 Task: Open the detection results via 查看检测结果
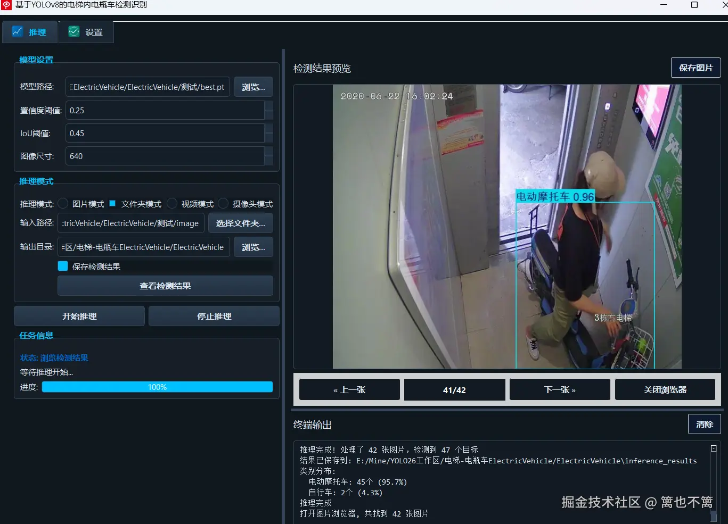(x=165, y=286)
